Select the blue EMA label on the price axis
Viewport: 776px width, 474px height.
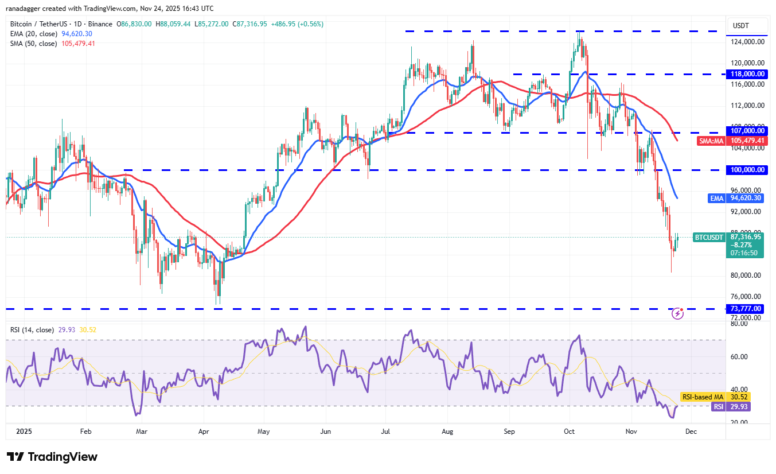pyautogui.click(x=716, y=198)
